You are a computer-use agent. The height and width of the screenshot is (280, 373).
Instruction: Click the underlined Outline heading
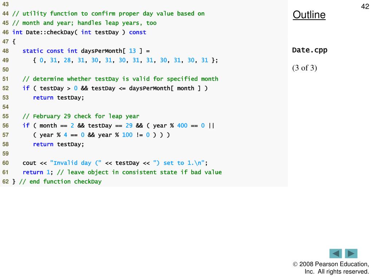click(x=309, y=15)
